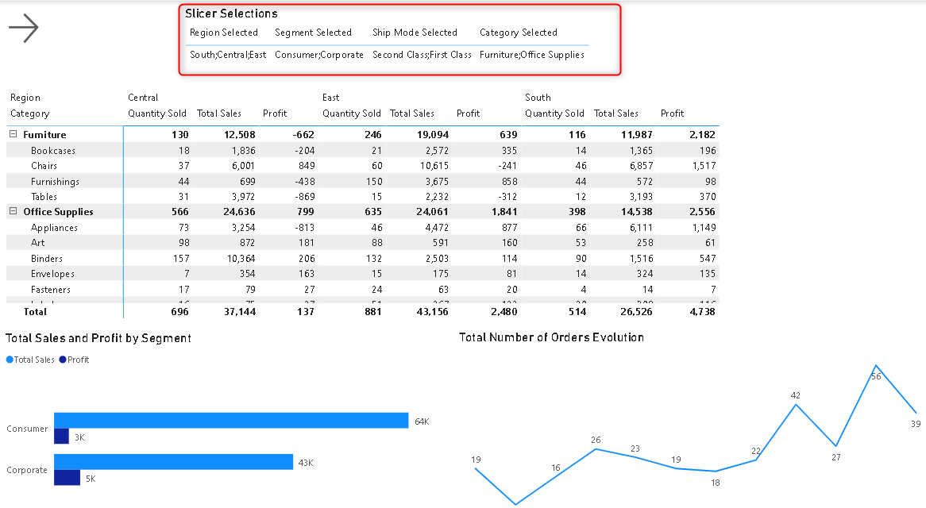Click the Profit legend marker

63,360
